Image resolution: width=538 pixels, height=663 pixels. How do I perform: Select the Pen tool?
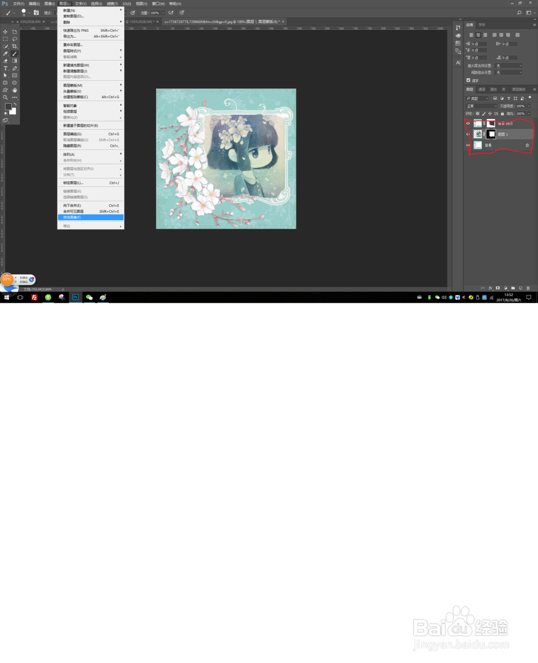point(15,68)
